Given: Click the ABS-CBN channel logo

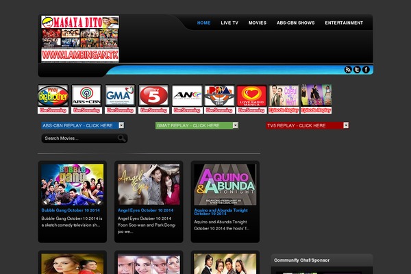Looking at the screenshot, I should pos(86,96).
